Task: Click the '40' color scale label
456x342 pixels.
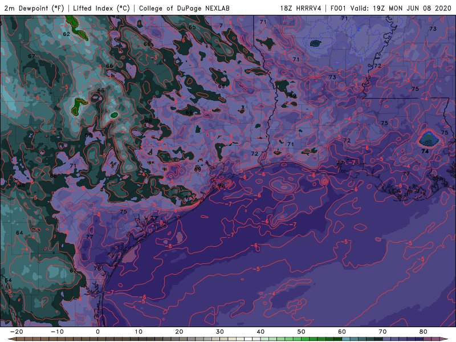Action: point(260,332)
